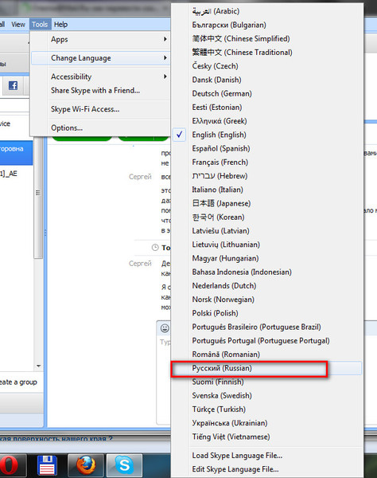Open the Tools menu

pyautogui.click(x=40, y=25)
